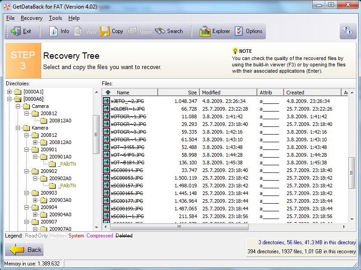This screenshot has height=270, width=361.
Task: Collapse the Kamera folder node
Action: [18, 128]
